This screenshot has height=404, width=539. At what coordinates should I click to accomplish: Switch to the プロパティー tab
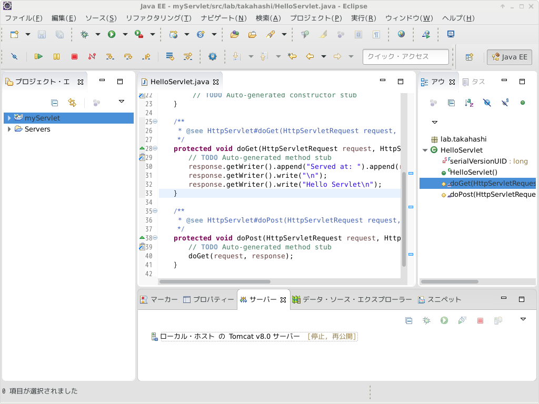pyautogui.click(x=208, y=299)
